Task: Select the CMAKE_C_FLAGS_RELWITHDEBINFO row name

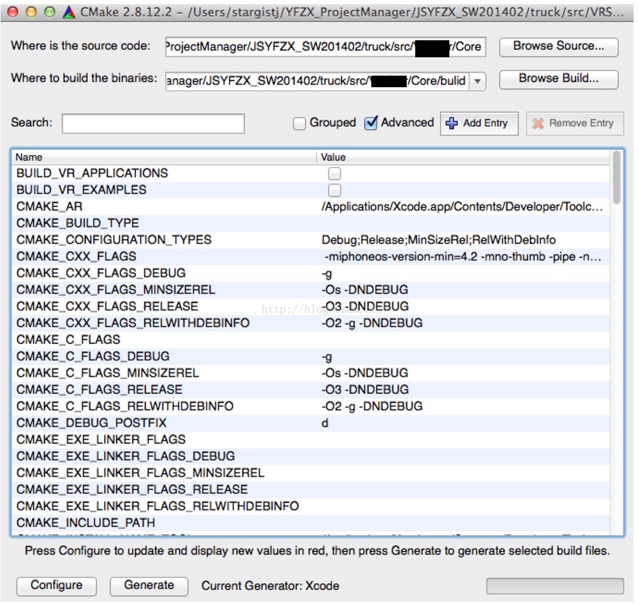Action: [125, 406]
